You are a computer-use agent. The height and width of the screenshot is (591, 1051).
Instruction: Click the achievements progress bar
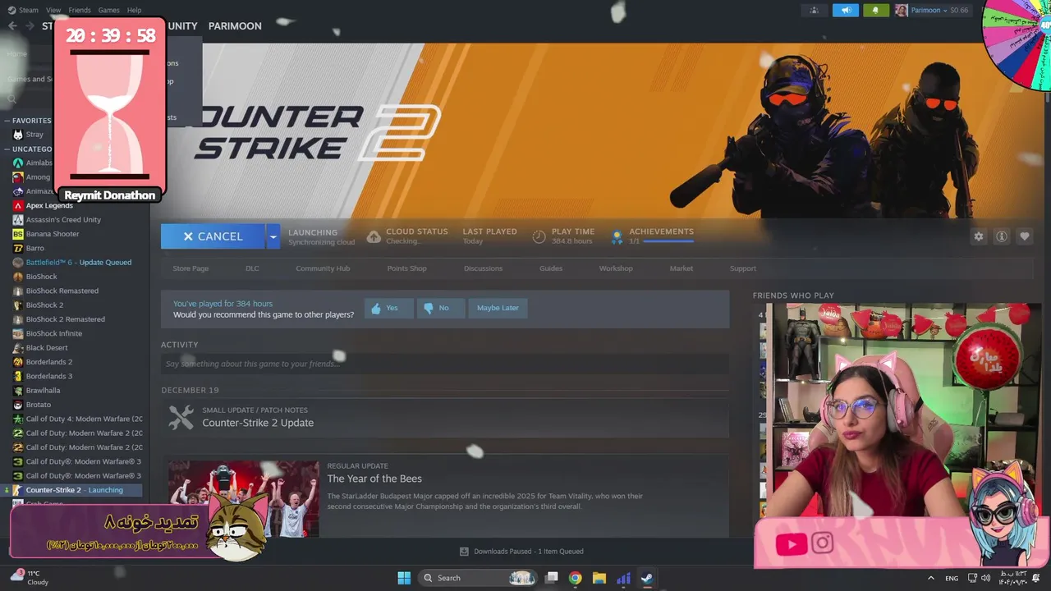(x=668, y=241)
